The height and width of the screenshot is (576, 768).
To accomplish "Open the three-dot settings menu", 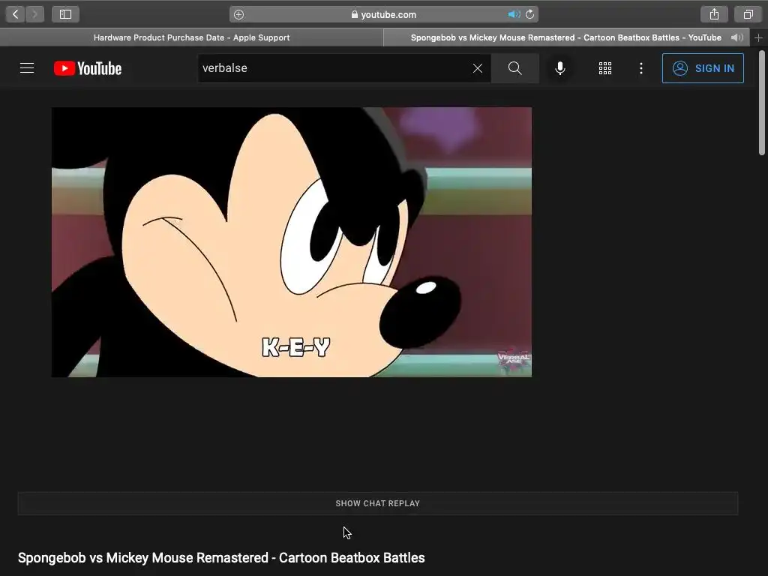I will click(x=640, y=68).
